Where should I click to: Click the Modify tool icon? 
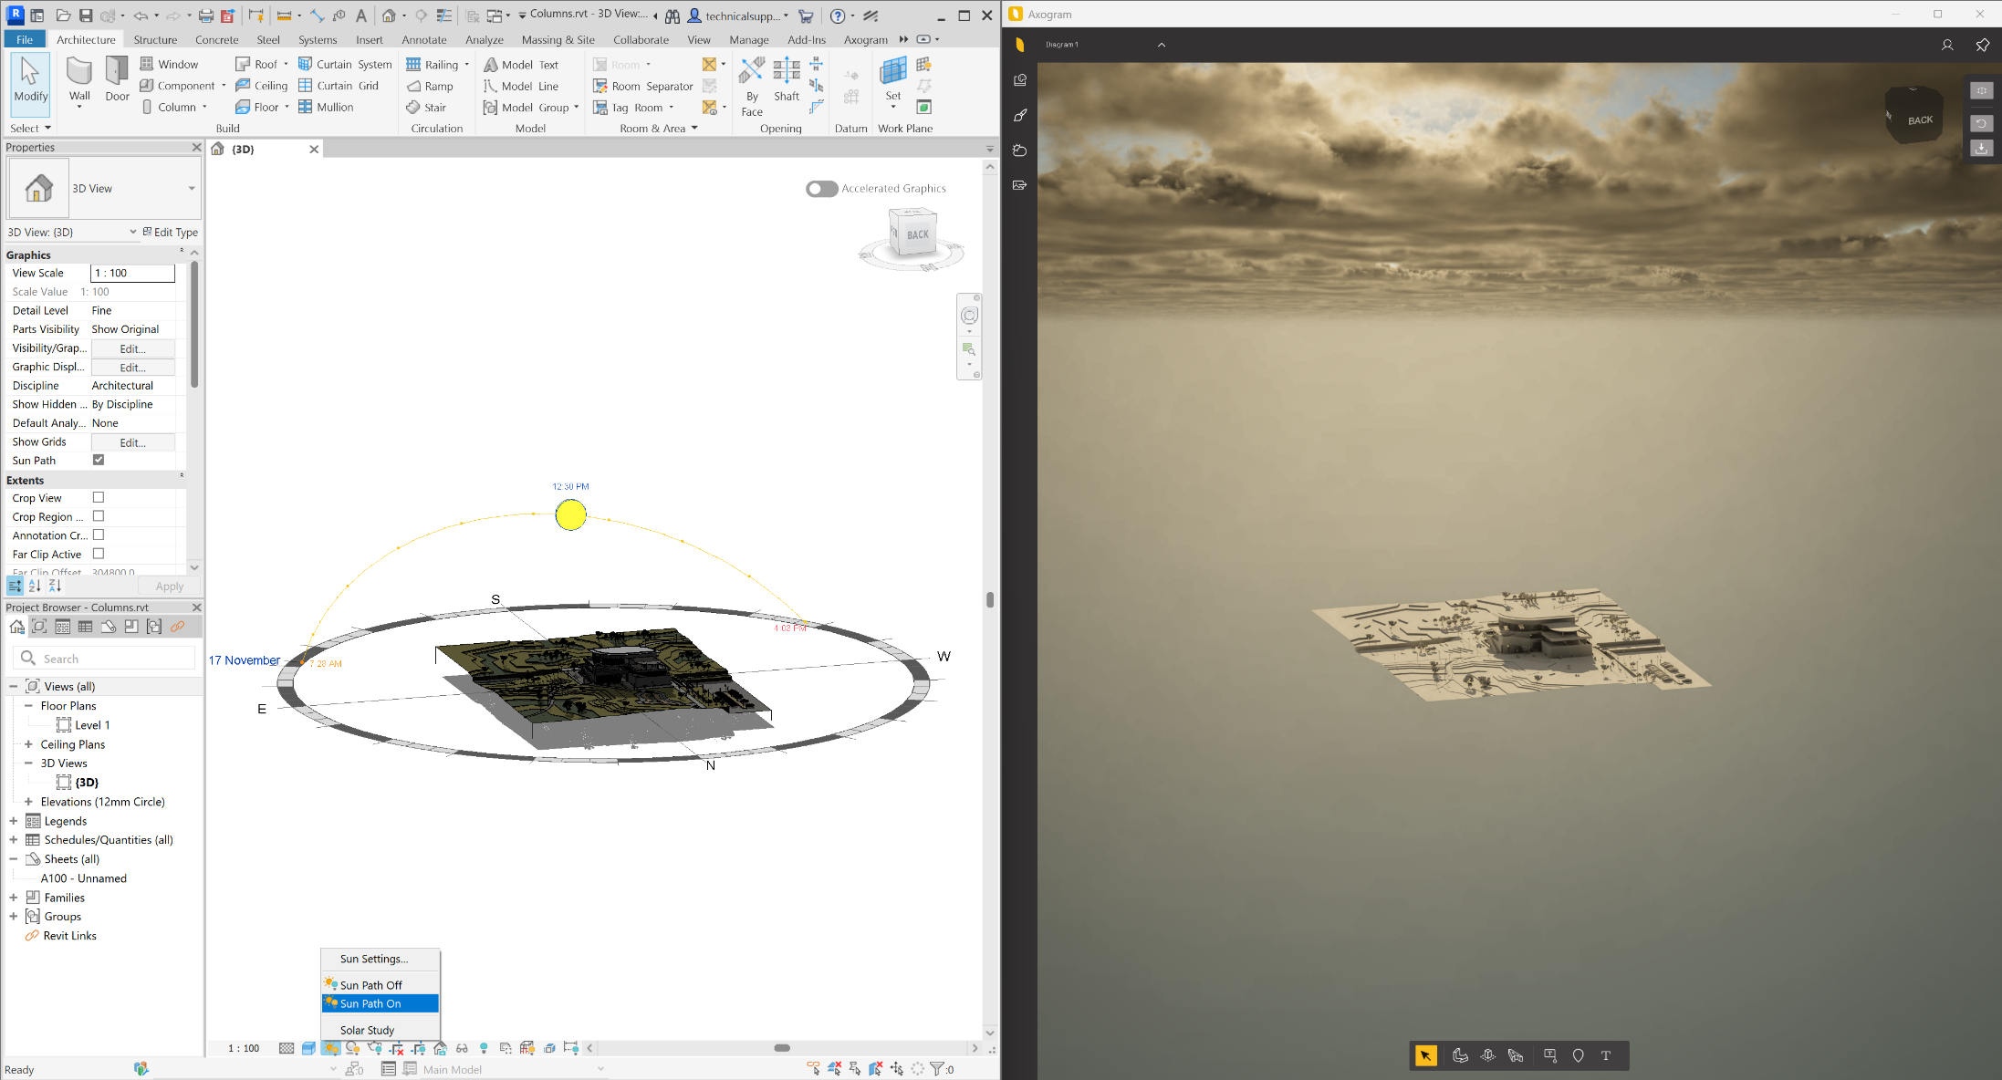(x=30, y=81)
